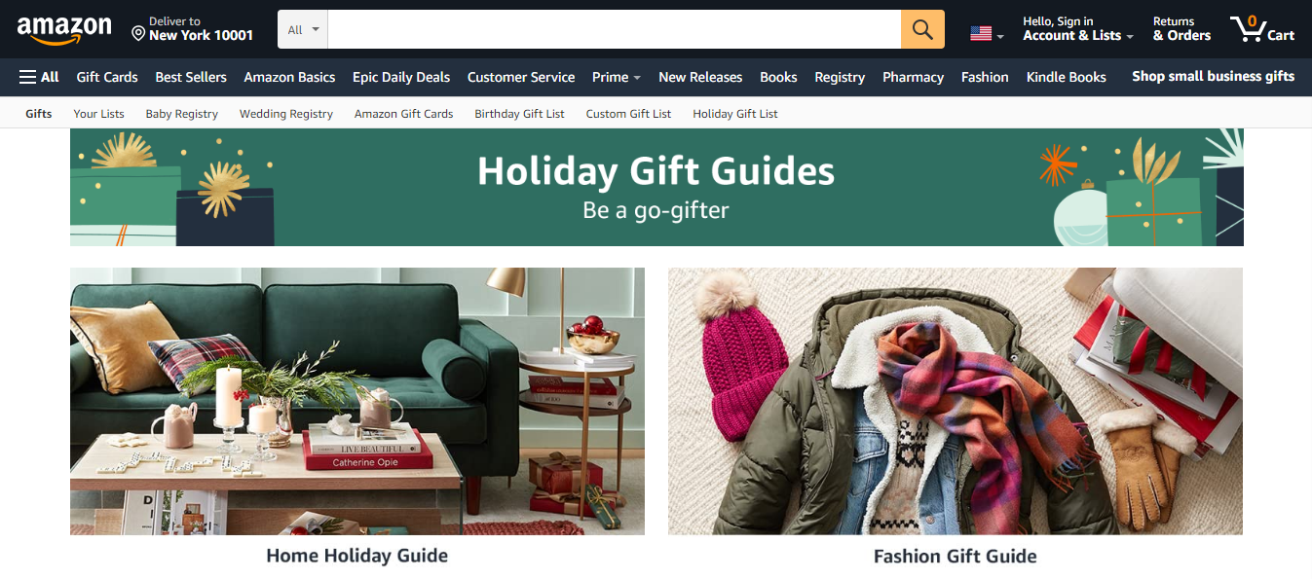
Task: Open the Home Holiday Guide title link
Action: [357, 556]
